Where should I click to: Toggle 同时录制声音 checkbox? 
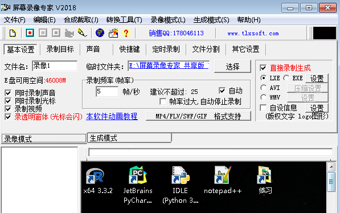pyautogui.click(x=8, y=93)
